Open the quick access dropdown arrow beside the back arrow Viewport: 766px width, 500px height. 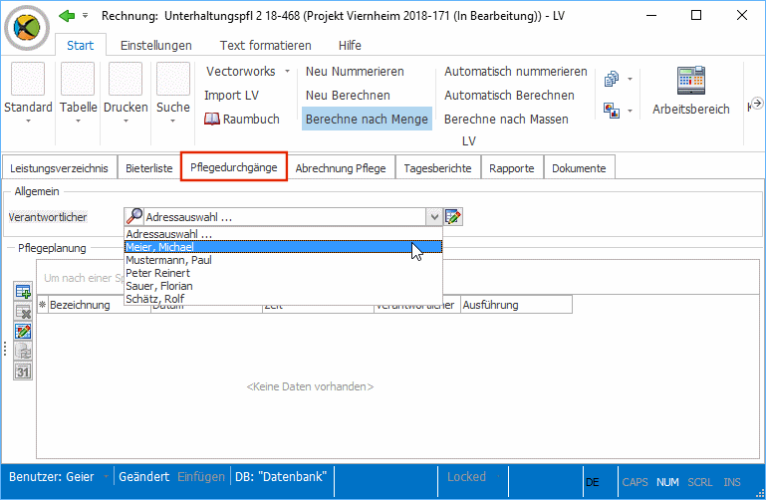(85, 16)
